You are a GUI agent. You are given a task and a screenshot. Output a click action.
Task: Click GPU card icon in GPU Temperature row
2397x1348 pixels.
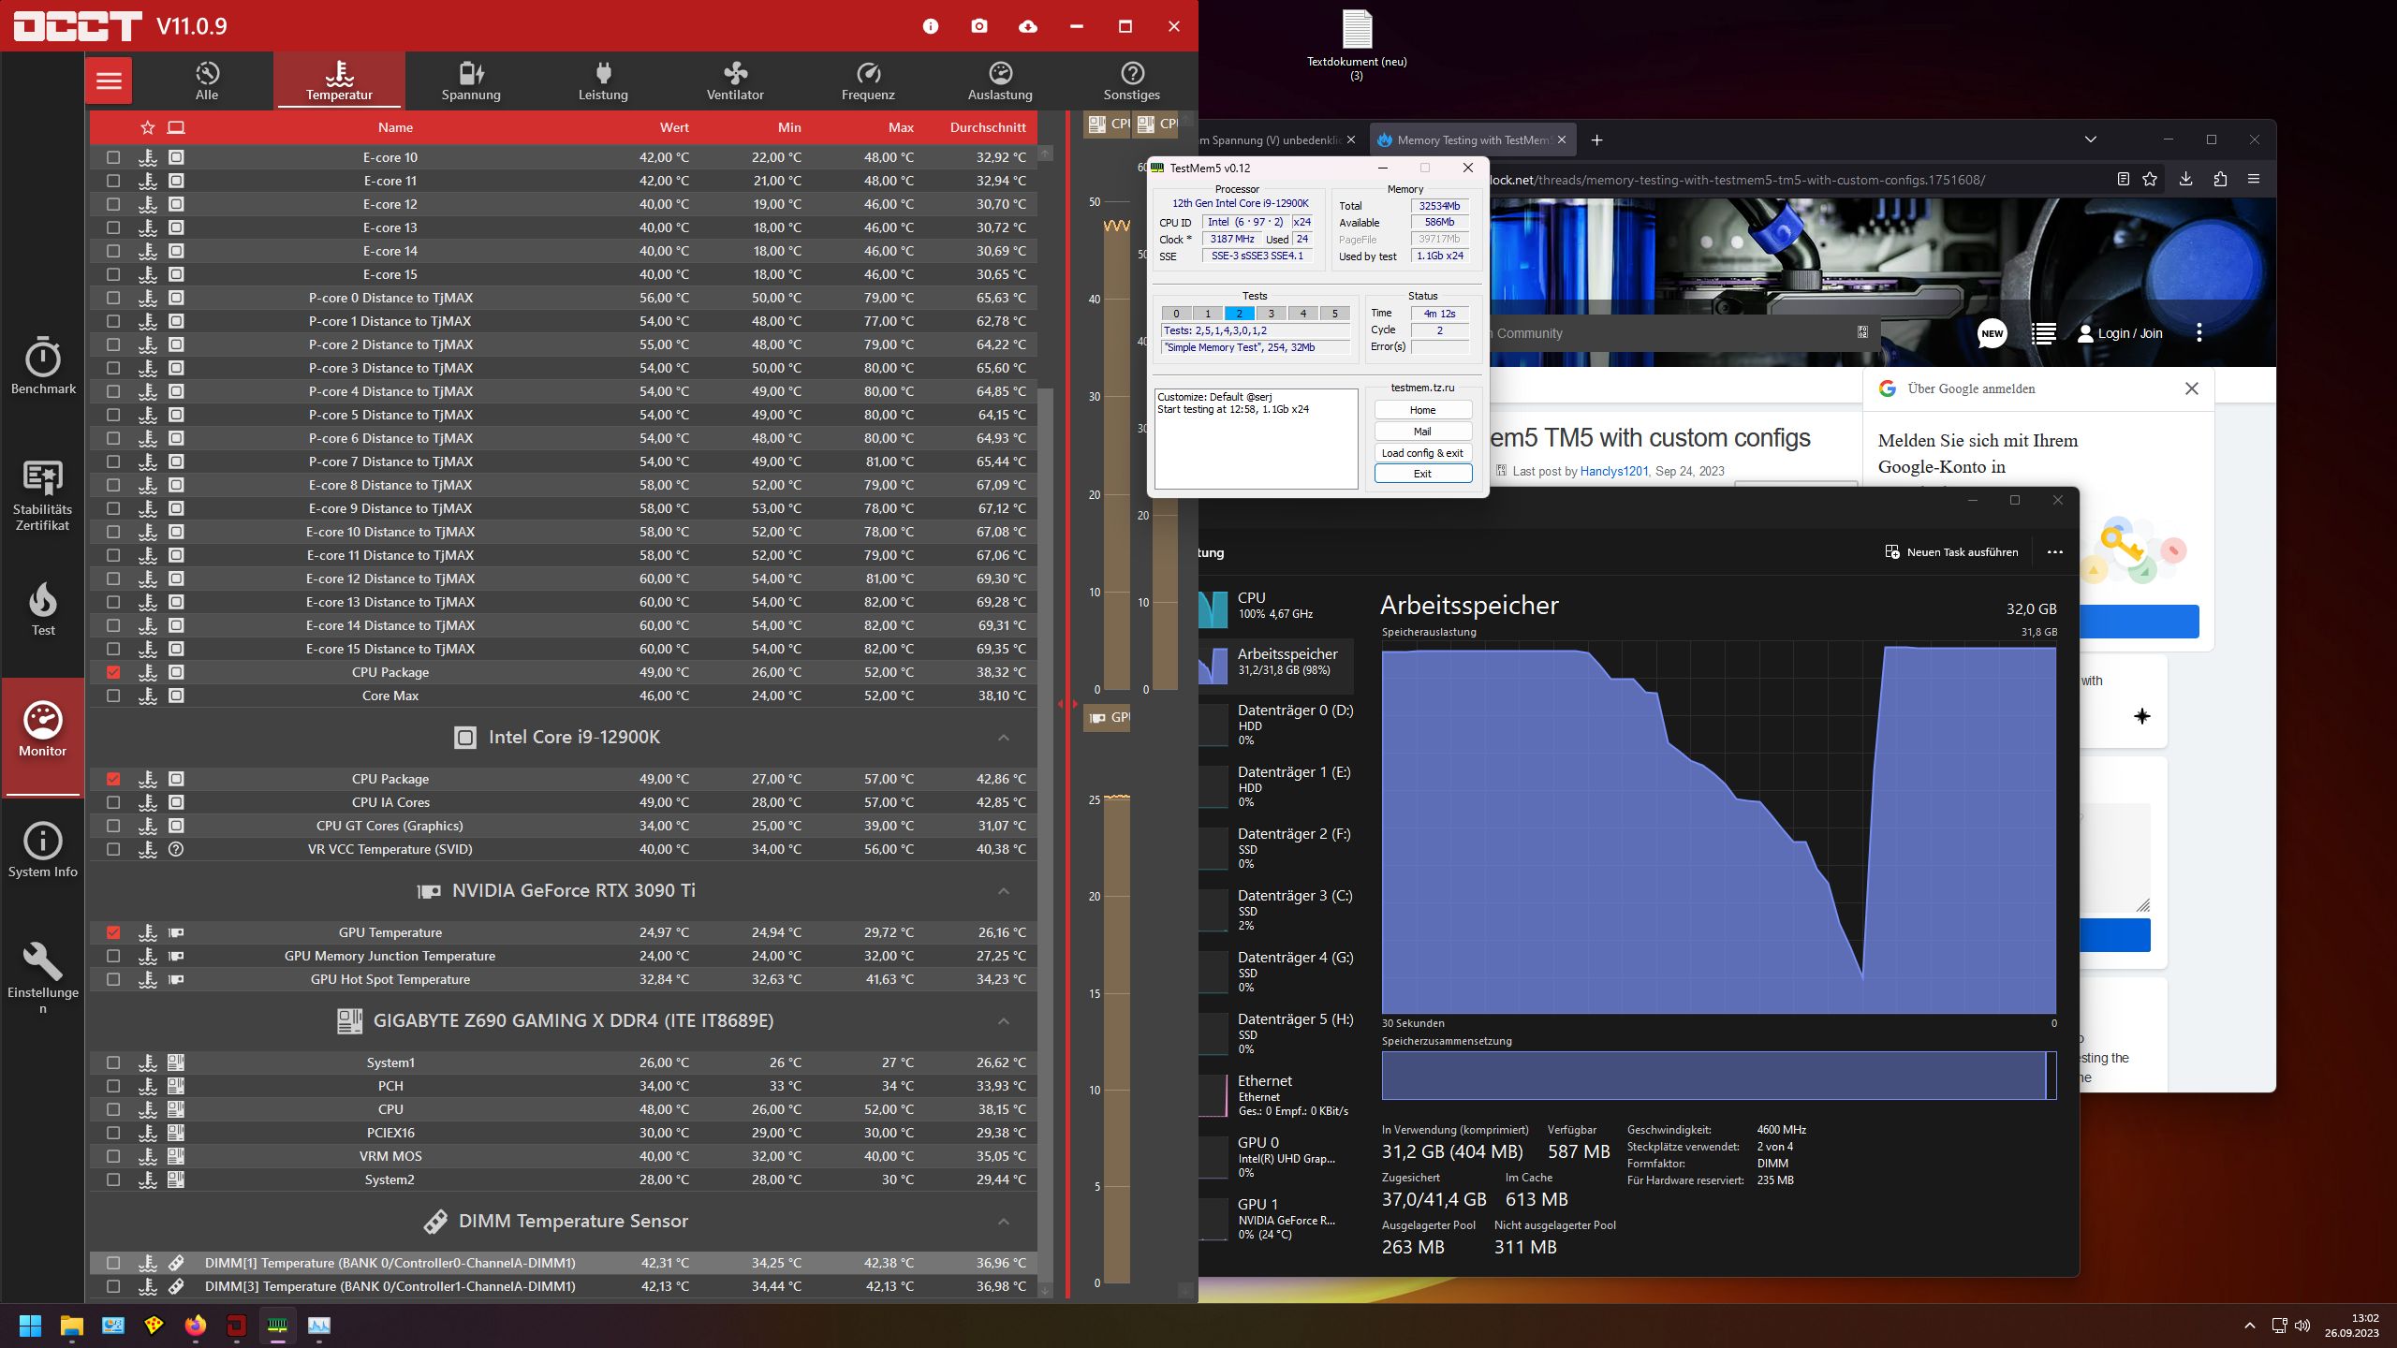176,932
